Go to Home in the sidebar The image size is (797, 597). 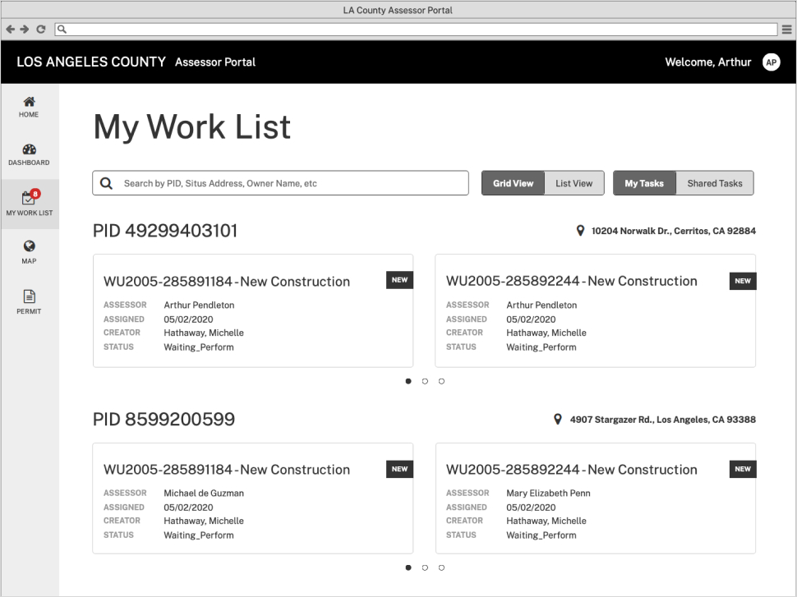(x=29, y=107)
